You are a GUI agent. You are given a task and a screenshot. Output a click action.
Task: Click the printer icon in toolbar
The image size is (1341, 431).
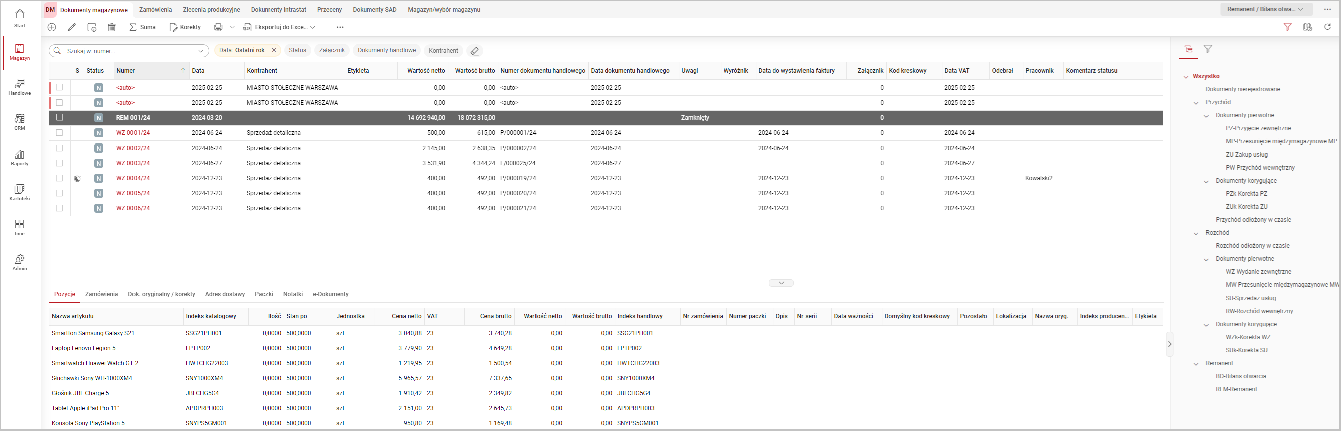[218, 27]
